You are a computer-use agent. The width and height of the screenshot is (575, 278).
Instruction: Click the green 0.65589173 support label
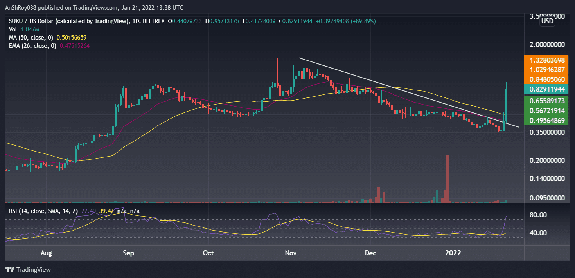(x=546, y=101)
